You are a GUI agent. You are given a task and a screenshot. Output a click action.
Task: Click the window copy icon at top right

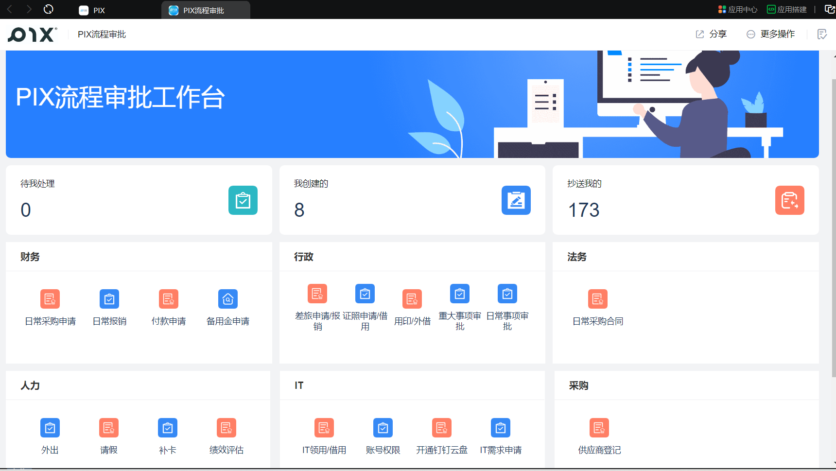pos(830,9)
